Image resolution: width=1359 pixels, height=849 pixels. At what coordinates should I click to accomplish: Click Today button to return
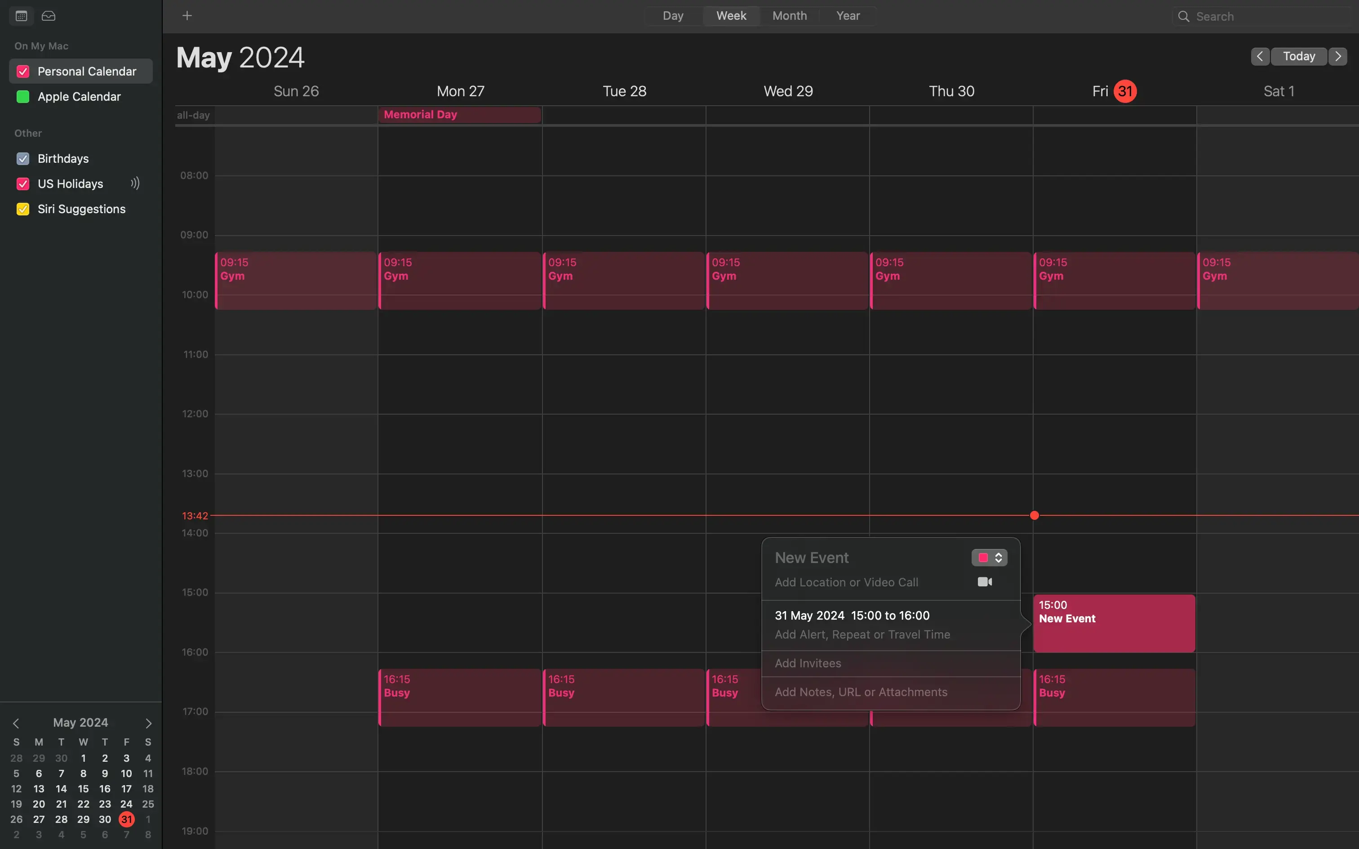(1298, 57)
